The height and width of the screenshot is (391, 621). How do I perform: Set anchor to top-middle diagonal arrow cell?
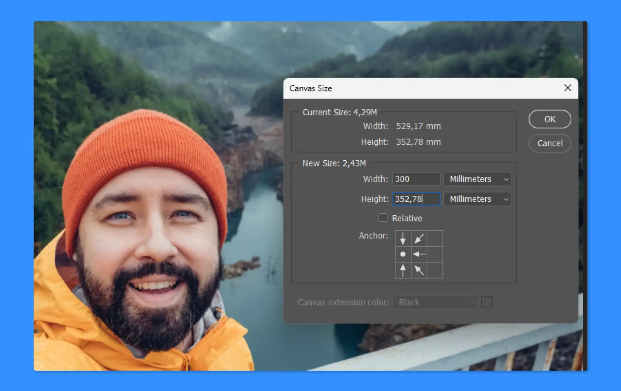coord(419,239)
